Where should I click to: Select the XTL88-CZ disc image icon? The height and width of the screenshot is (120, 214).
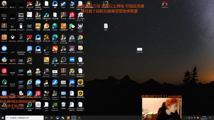click(4, 4)
